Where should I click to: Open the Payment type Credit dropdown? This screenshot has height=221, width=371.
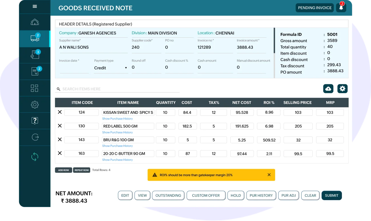[111, 68]
